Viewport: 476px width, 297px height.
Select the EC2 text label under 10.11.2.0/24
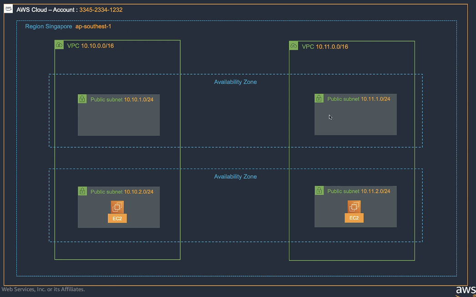pyautogui.click(x=354, y=218)
